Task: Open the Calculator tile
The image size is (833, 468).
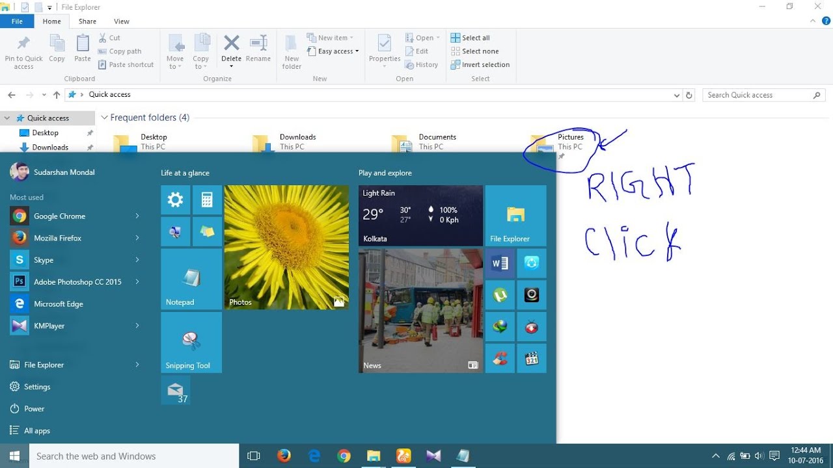Action: tap(207, 200)
